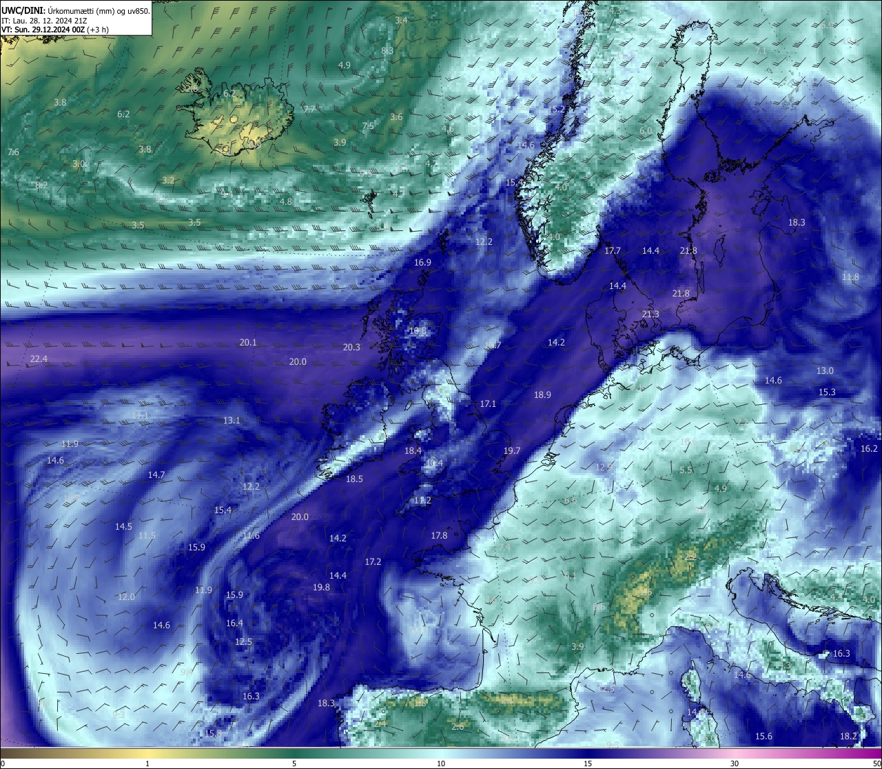
Task: Click the 19.8 value label
Action: pos(321,587)
